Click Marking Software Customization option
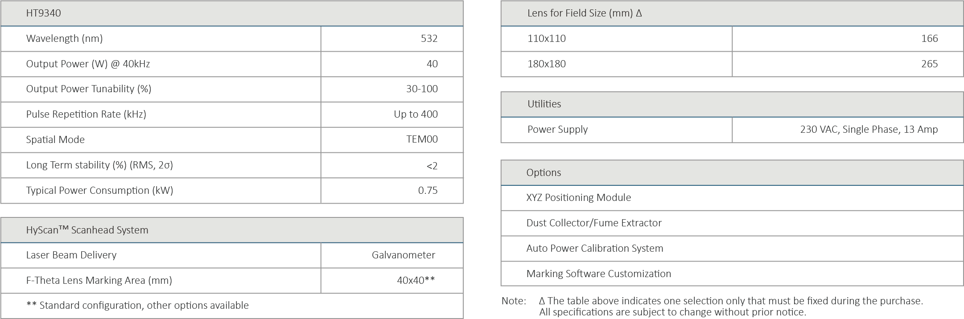The image size is (964, 319). [598, 274]
